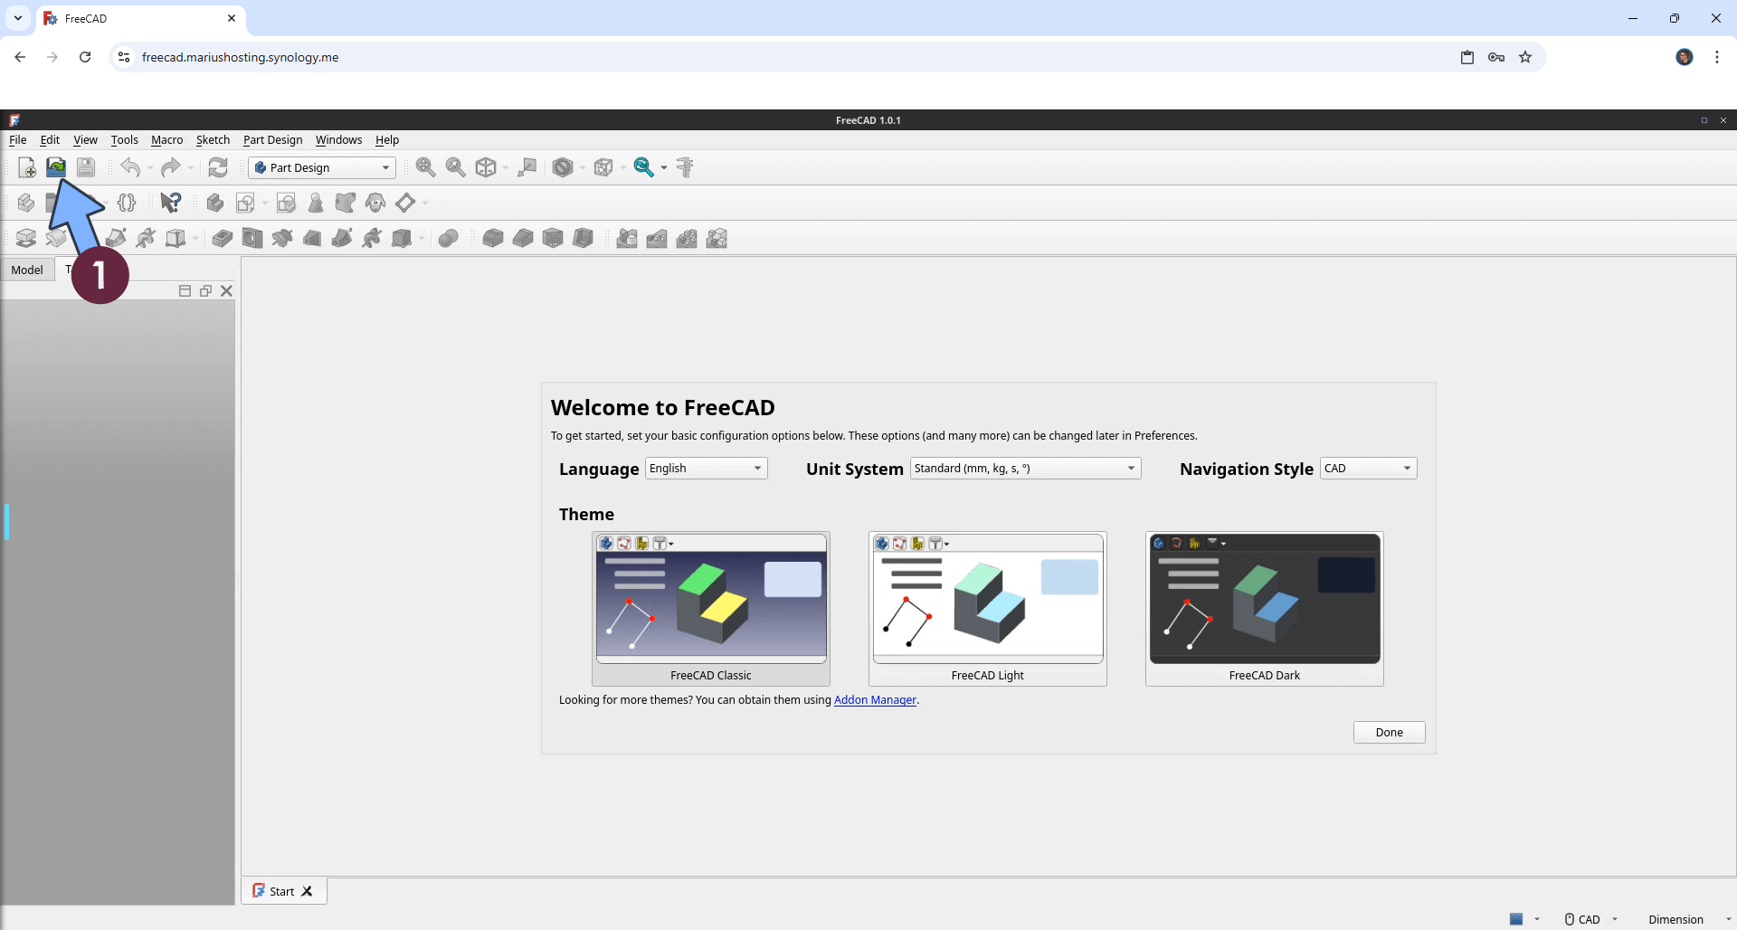This screenshot has height=930, width=1737.
Task: Choose the FreeCAD Dark theme thumbnail
Action: (x=1265, y=608)
